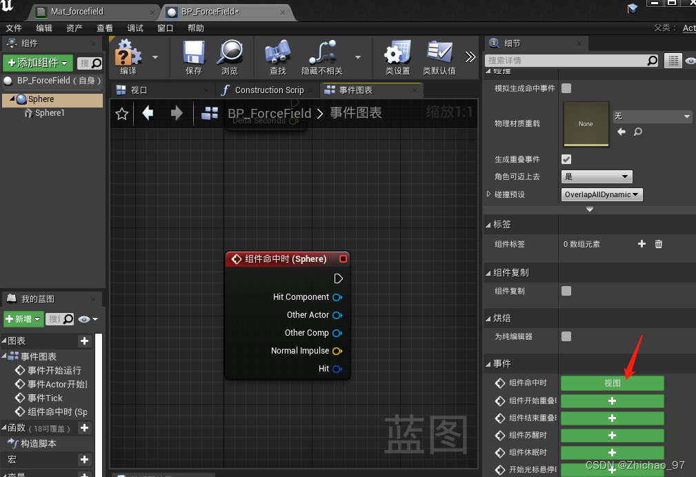The image size is (696, 477).
Task: Browse to physical material asset magnifier
Action: click(638, 132)
